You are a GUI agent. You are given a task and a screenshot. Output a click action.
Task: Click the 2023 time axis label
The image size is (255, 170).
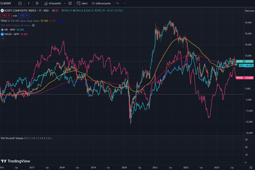pos(217,168)
